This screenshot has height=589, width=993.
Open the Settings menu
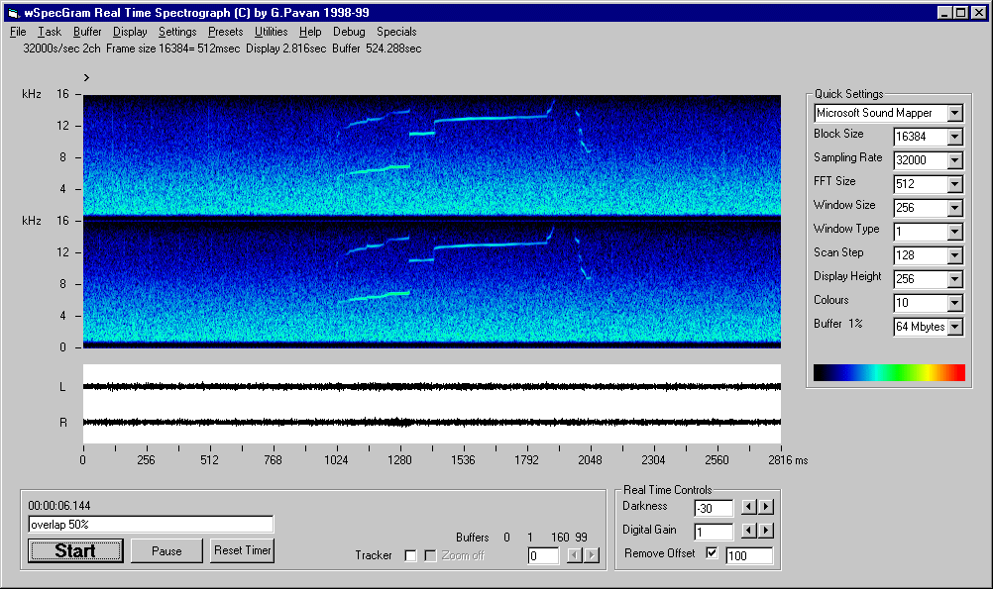pos(177,32)
